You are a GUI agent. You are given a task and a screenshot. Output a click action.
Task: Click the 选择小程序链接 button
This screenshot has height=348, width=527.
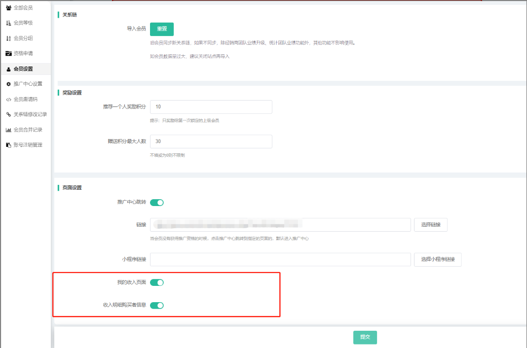tap(437, 259)
